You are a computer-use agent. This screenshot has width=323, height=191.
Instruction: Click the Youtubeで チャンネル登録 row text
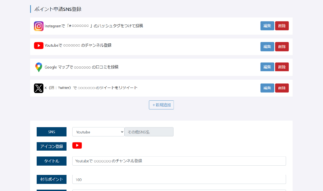[x=78, y=45]
